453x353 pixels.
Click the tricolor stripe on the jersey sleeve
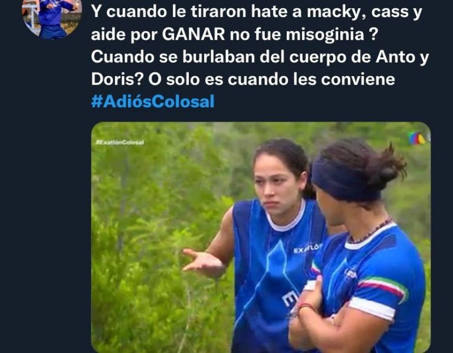coord(382,286)
